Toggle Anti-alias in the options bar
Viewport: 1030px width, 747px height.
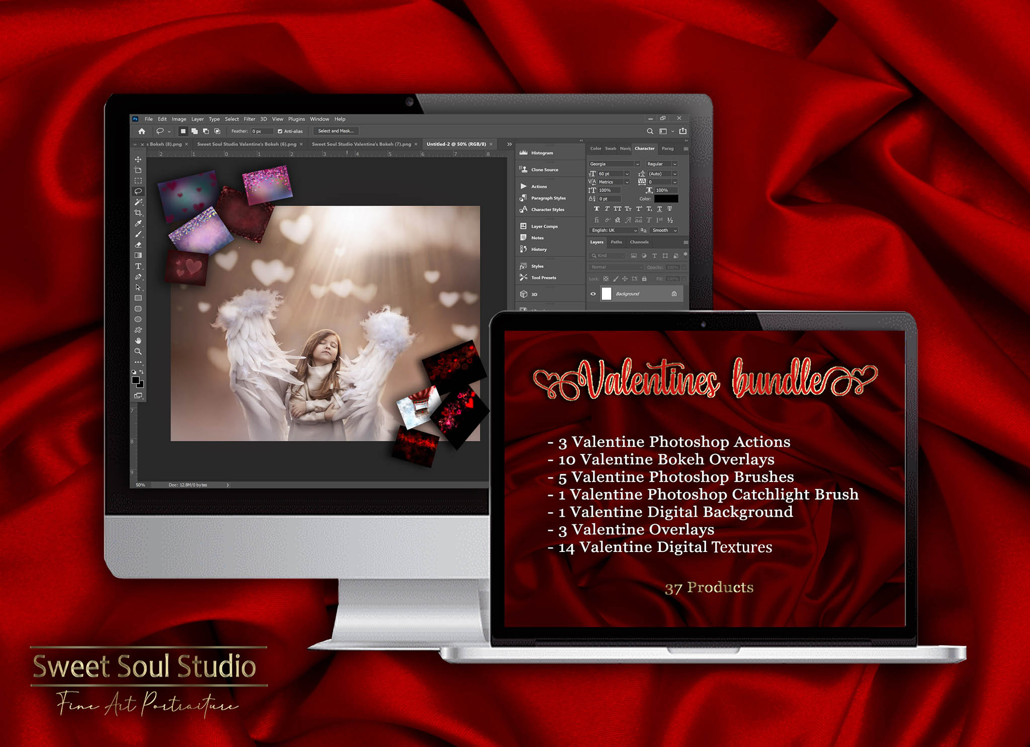[280, 131]
